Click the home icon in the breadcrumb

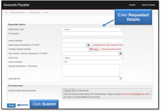(x=6, y=12)
